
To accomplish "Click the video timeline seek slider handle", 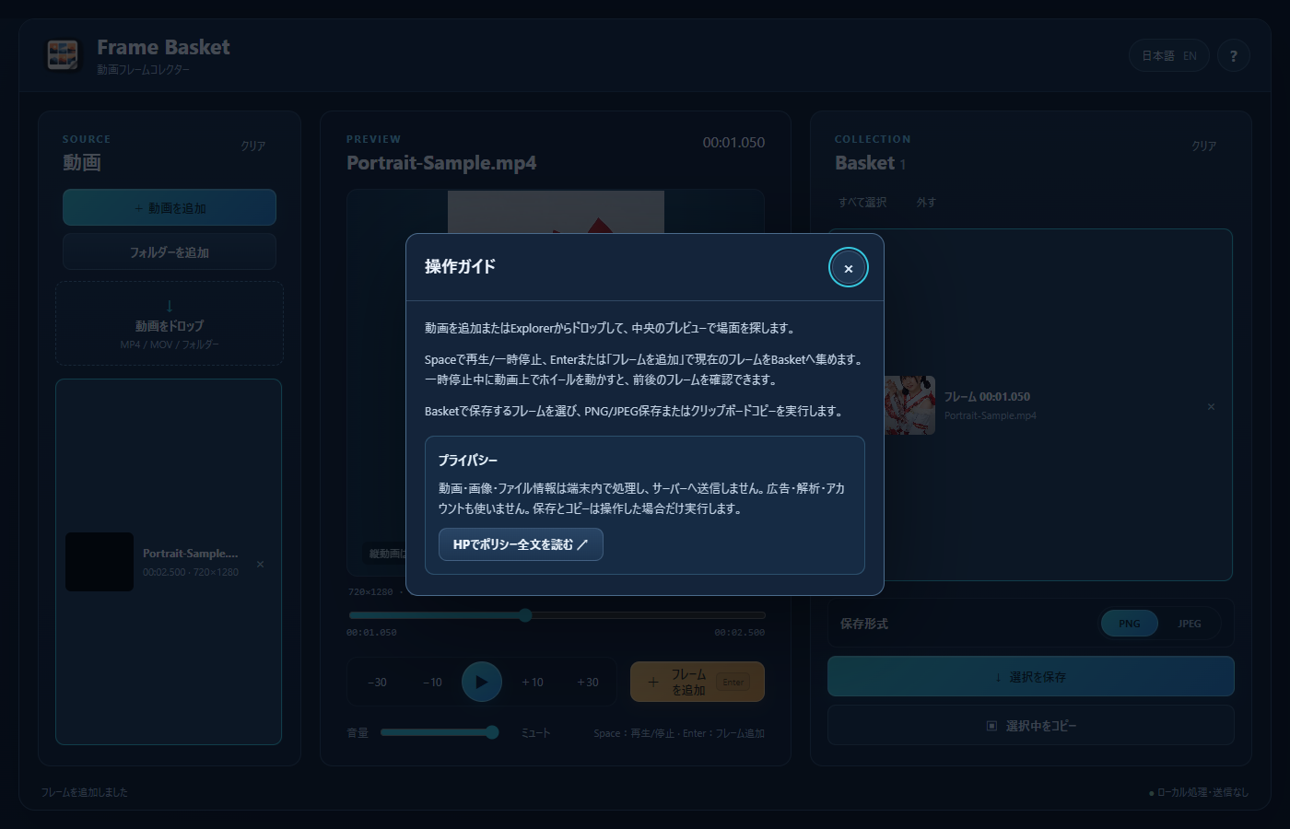I will click(525, 615).
